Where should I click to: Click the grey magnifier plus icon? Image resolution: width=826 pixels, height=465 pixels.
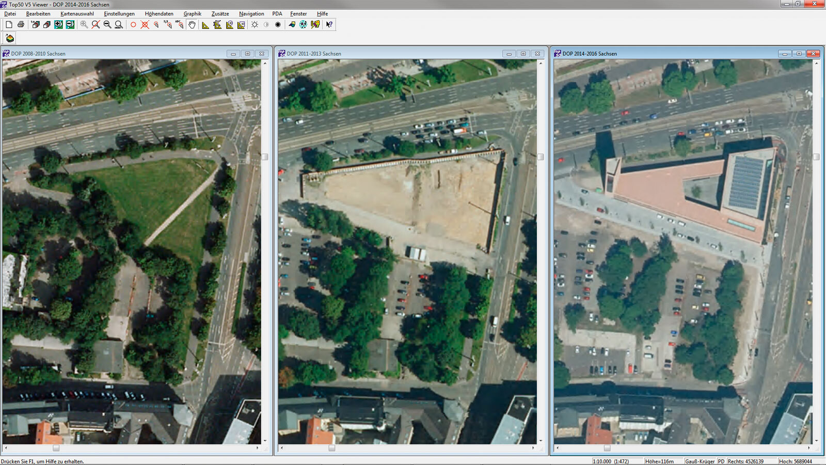(84, 24)
